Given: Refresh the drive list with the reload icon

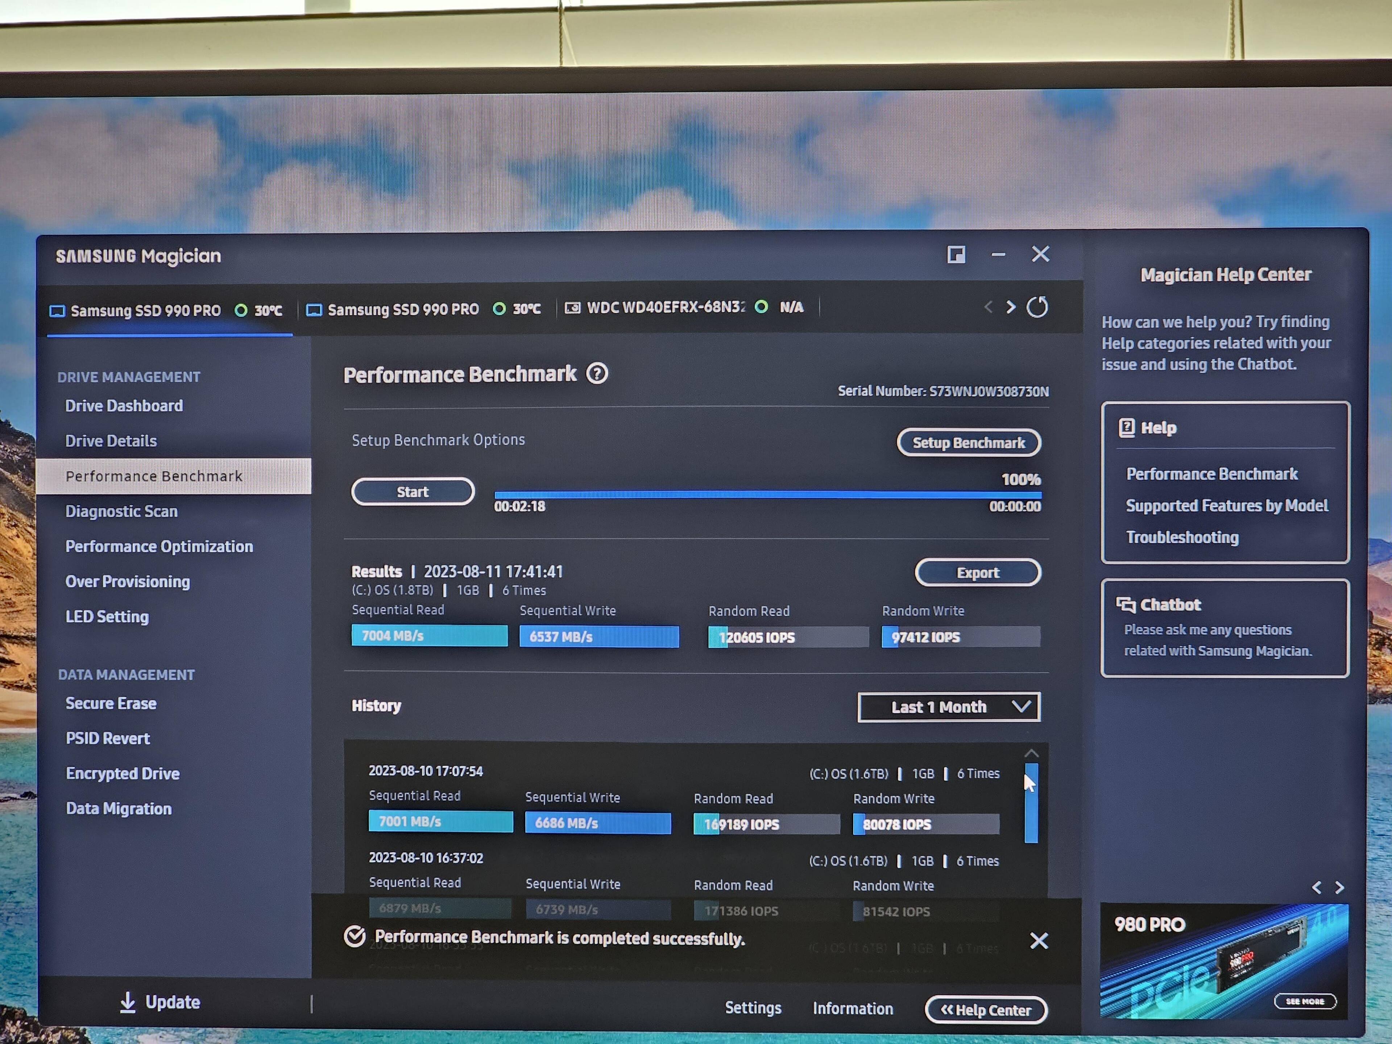Looking at the screenshot, I should point(1037,307).
